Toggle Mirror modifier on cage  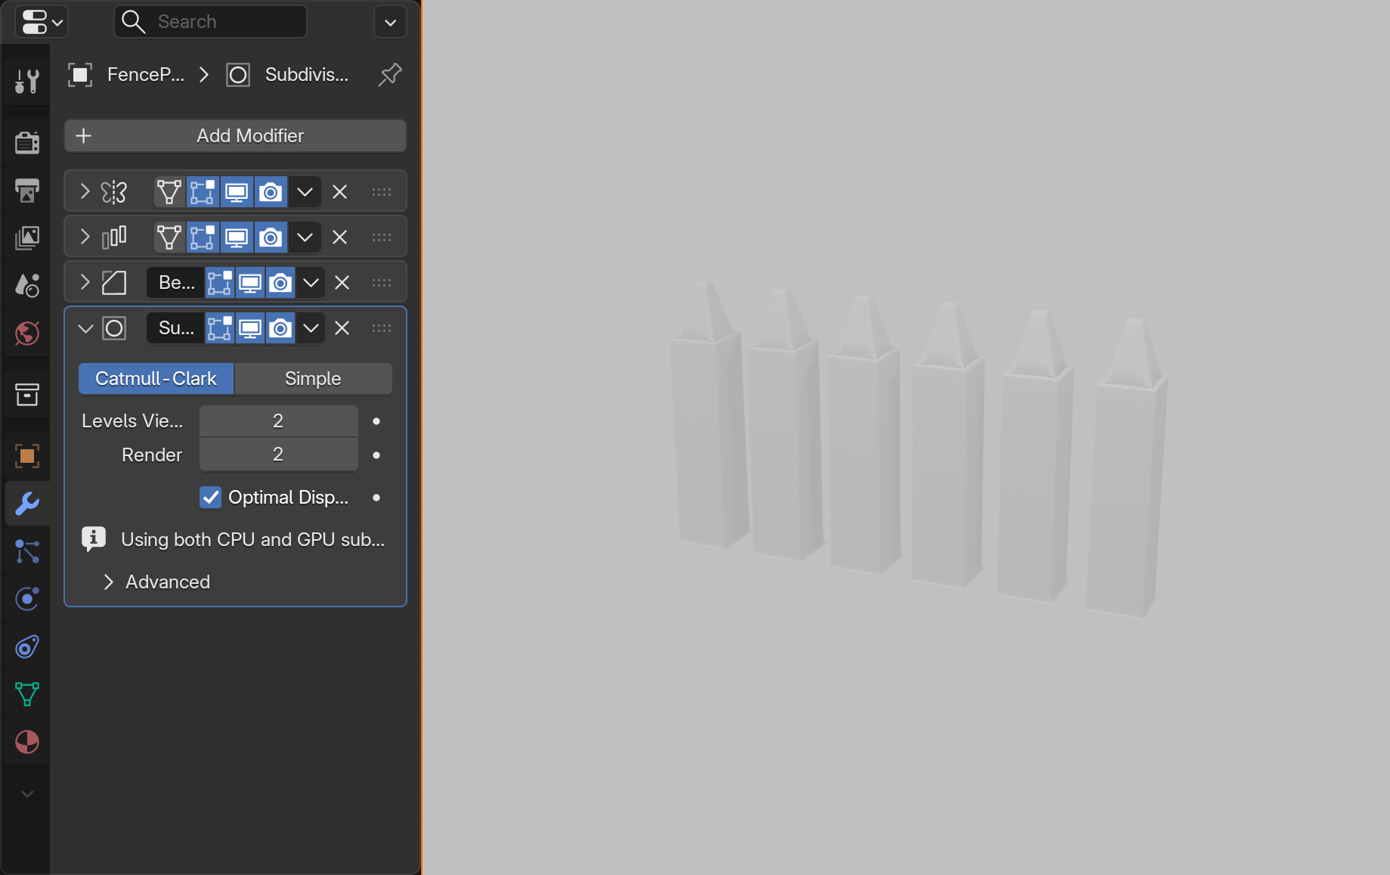[x=169, y=191]
